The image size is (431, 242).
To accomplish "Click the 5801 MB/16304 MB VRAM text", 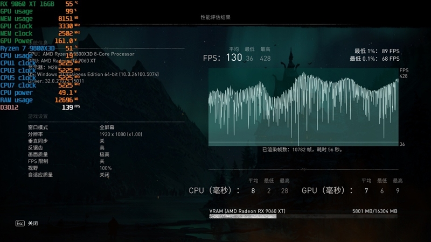I will click(375, 211).
